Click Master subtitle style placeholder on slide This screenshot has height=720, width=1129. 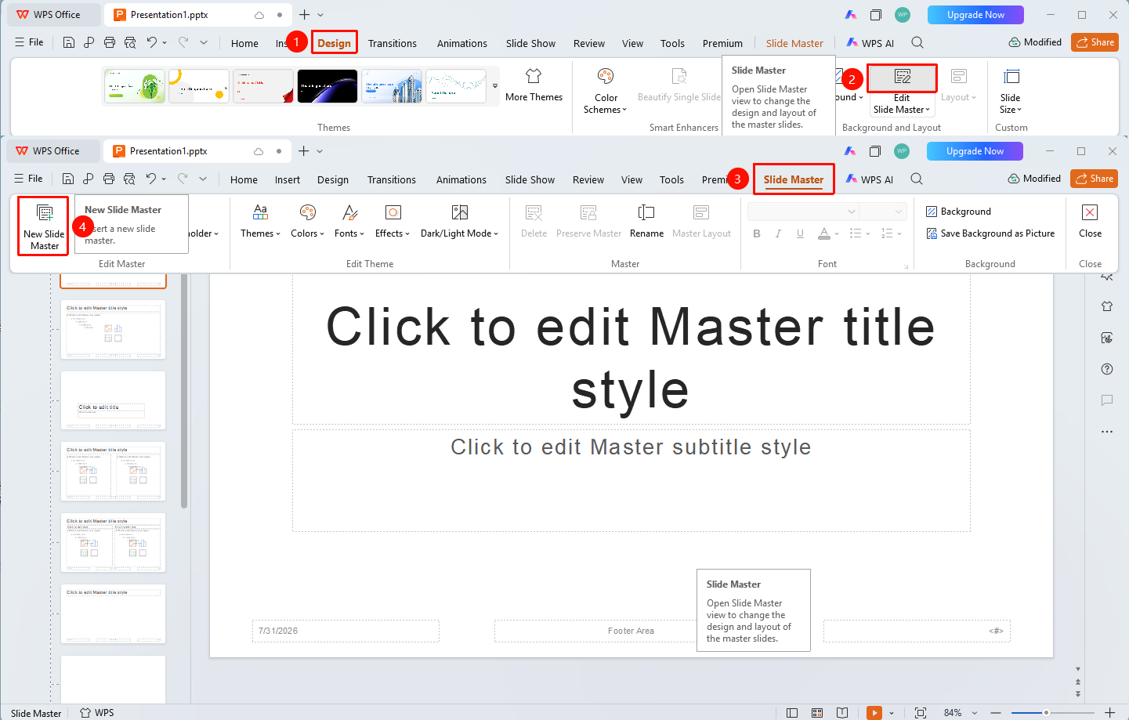(631, 480)
